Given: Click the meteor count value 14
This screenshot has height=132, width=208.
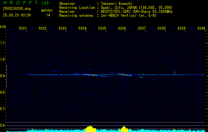Looking at the screenshot, I should 48,15.
